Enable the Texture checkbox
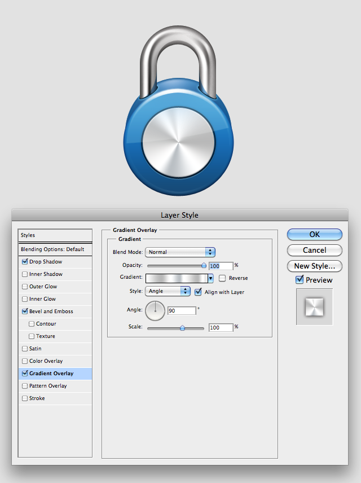 (32, 336)
